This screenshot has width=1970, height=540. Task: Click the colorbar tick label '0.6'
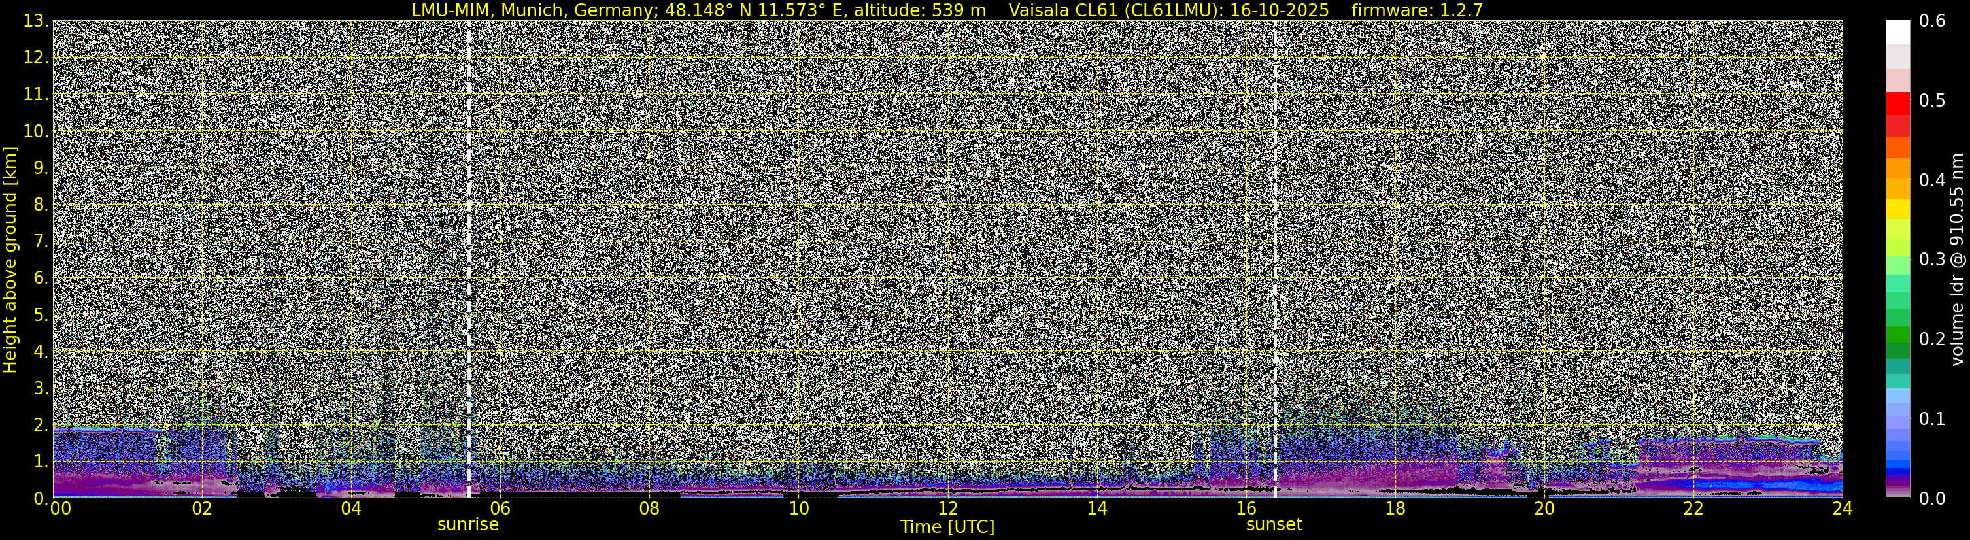[x=1933, y=21]
